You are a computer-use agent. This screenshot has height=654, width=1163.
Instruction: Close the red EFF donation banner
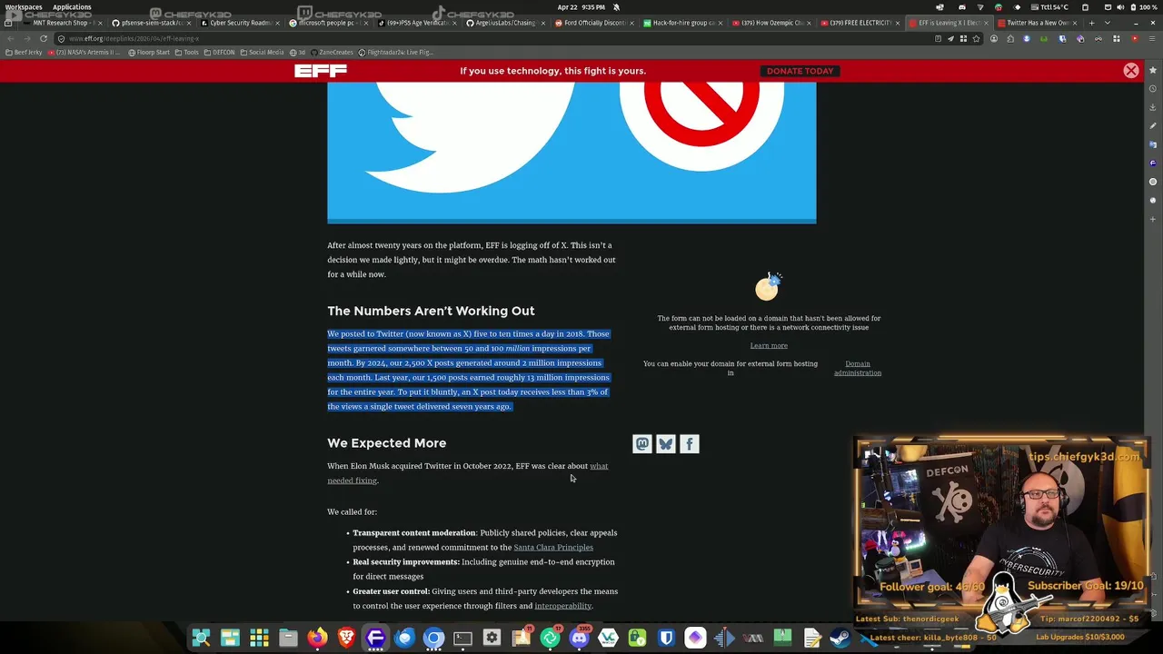click(1130, 71)
